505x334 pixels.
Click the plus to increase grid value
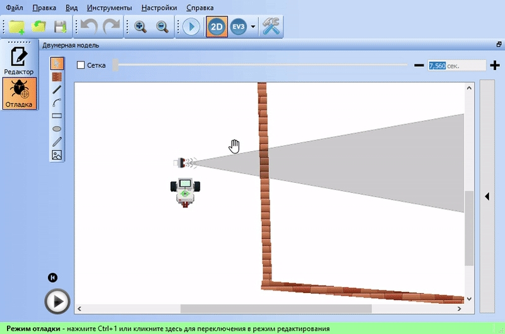click(x=494, y=65)
